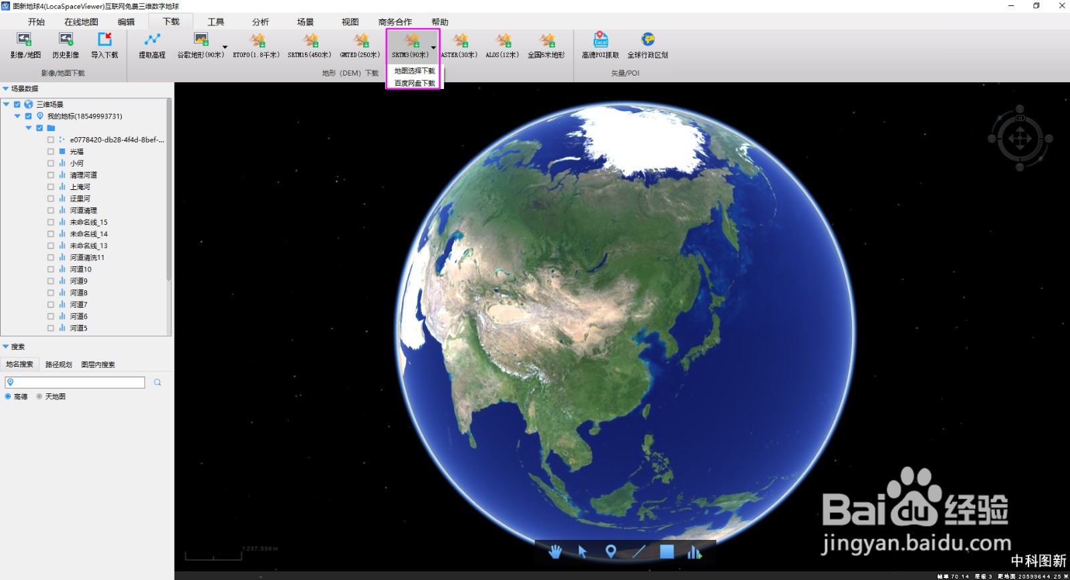Screen dimensions: 1070x580
Task: Choose 百度网盘下载 from the dropdown
Action: pos(415,84)
